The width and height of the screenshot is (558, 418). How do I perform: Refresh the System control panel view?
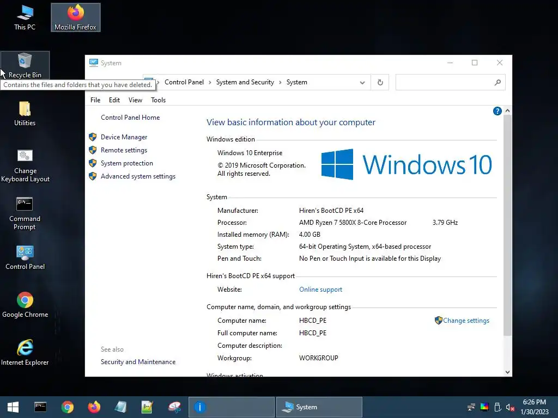(380, 83)
